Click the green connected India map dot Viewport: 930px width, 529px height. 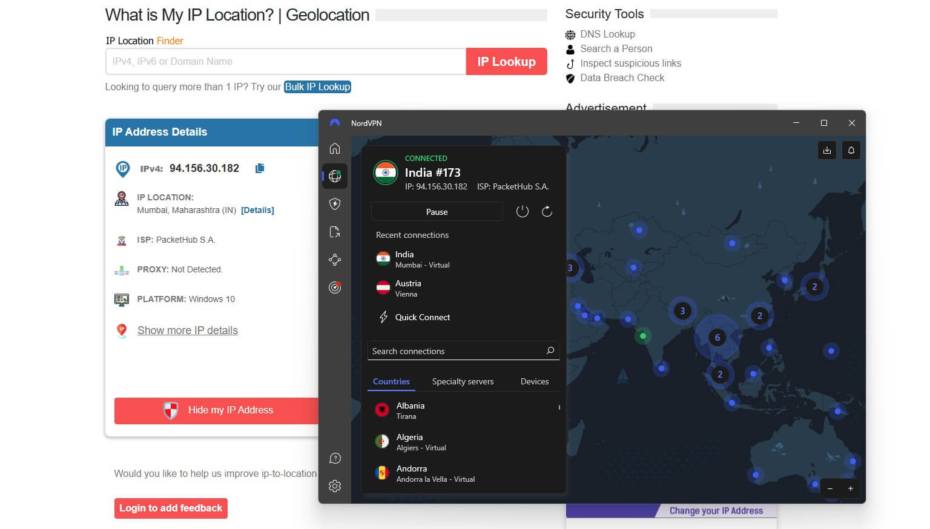643,336
